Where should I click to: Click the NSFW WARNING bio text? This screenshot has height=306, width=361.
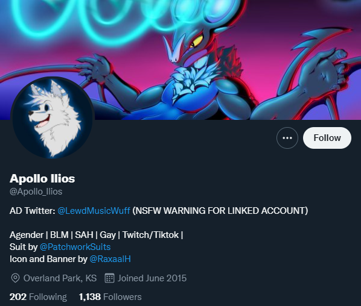coord(220,211)
